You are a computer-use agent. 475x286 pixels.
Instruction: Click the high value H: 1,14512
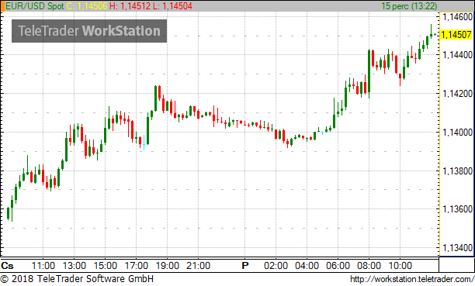pyautogui.click(x=130, y=6)
